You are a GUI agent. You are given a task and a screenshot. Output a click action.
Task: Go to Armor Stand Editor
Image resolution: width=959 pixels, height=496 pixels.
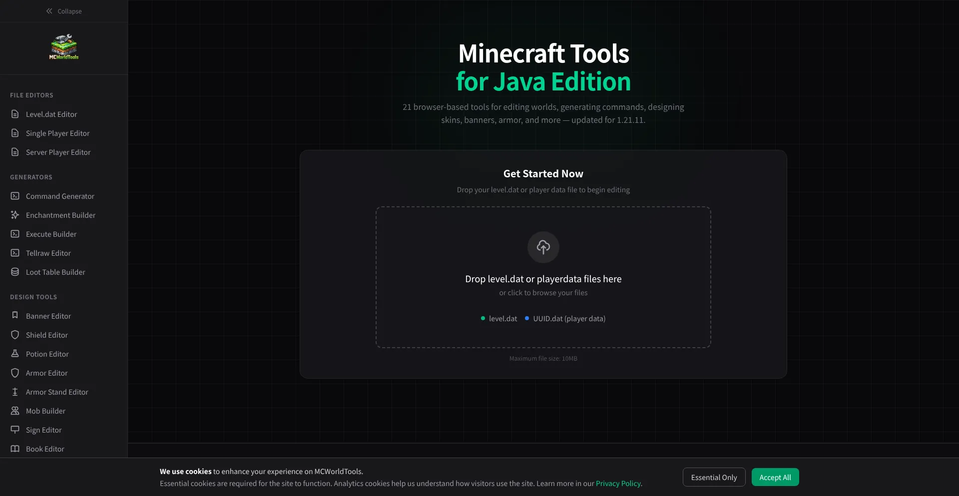tap(64, 392)
